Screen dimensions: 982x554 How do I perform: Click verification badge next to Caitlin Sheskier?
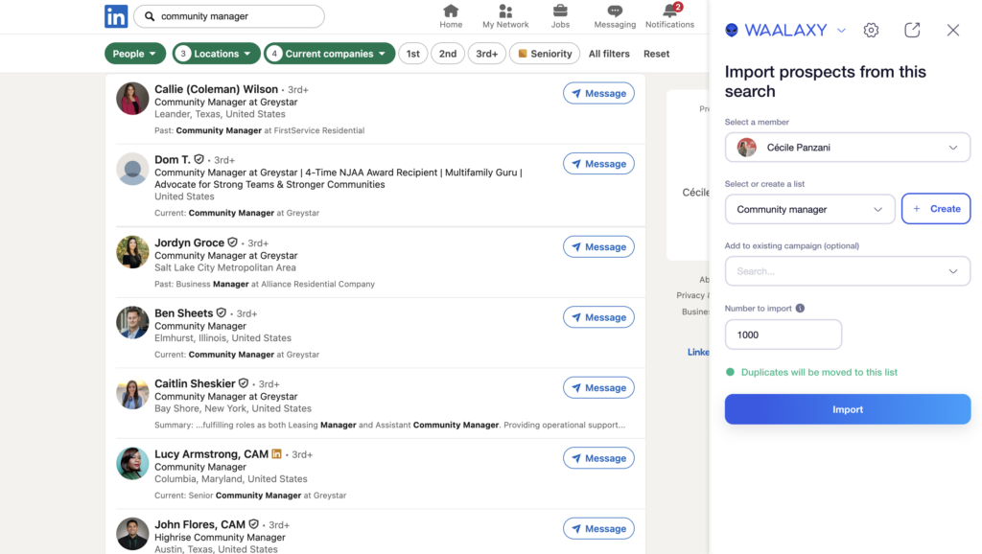click(x=244, y=383)
